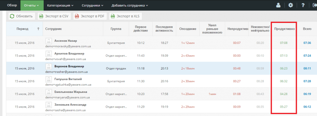Image resolution: width=317 pixels, height=116 pixels.
Task: Sort by Последняя активность column header
Action: (164, 29)
